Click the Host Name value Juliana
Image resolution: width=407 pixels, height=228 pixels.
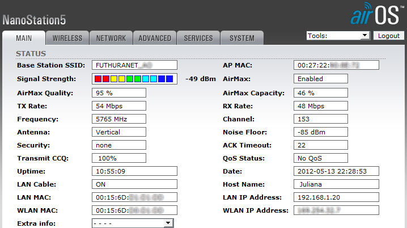pos(336,184)
